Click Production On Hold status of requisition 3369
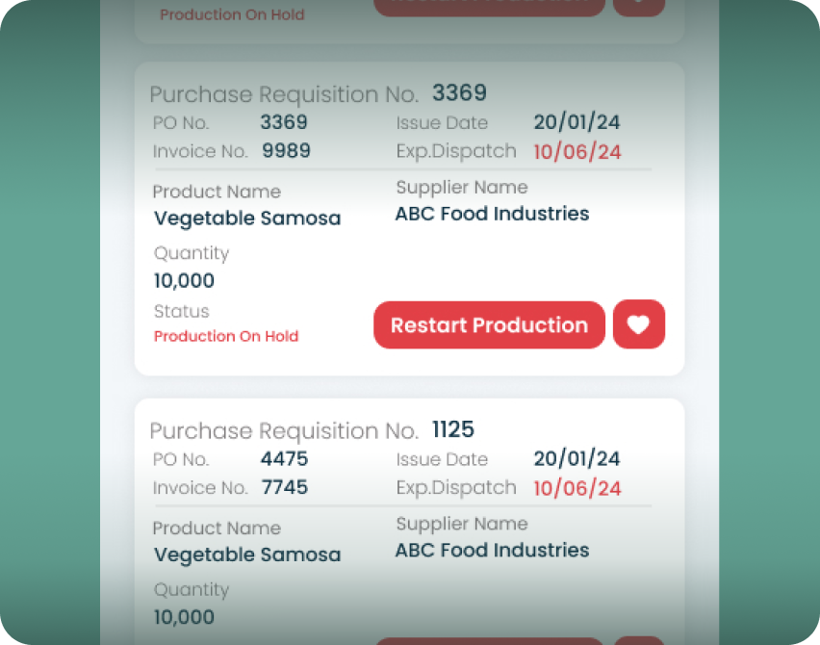This screenshot has width=820, height=645. tap(226, 337)
